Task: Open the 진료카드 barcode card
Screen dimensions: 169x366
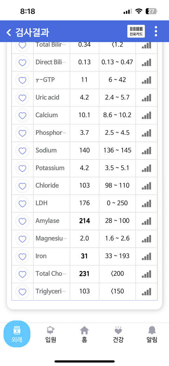Action: tap(136, 31)
